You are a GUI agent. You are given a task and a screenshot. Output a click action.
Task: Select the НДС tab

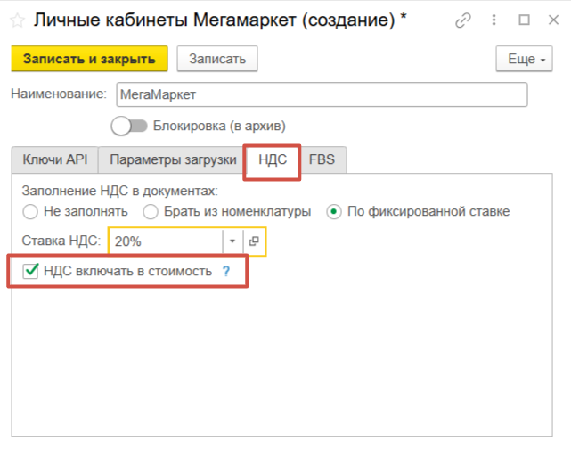(x=273, y=159)
